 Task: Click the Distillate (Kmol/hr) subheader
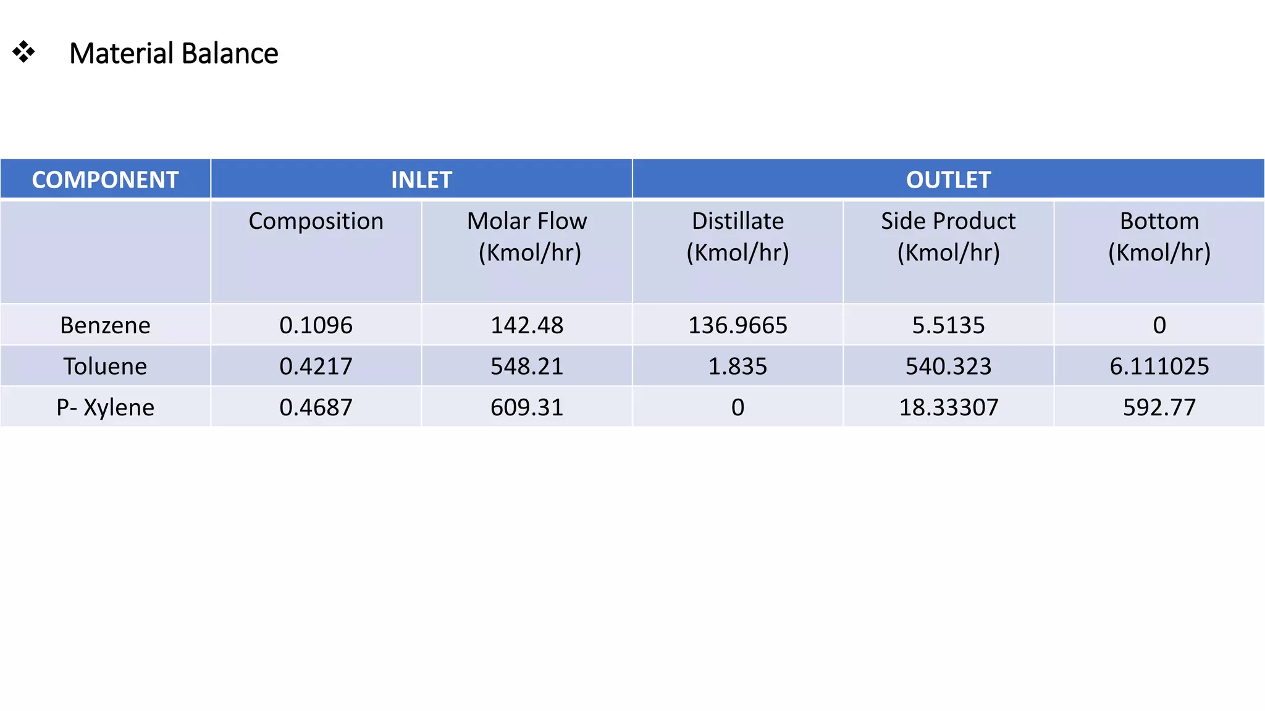(738, 236)
